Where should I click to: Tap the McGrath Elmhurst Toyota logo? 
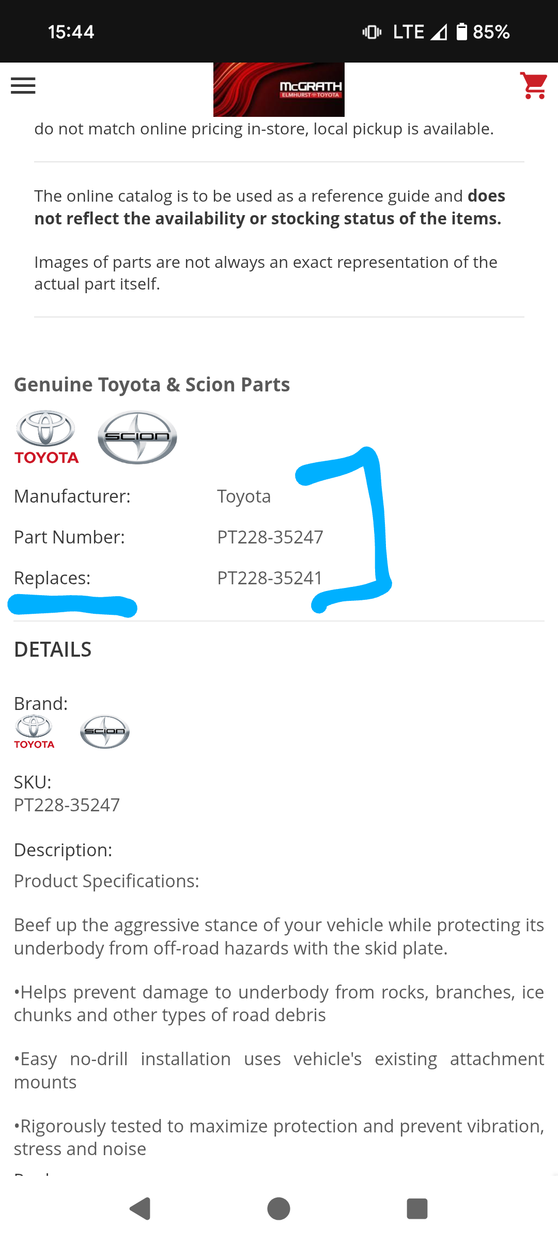[x=279, y=89]
